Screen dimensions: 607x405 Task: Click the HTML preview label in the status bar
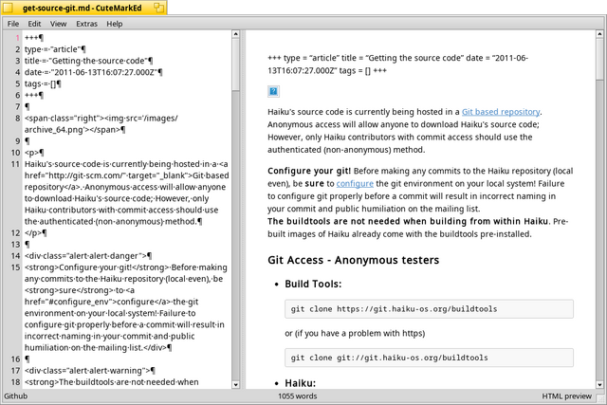[x=567, y=396]
